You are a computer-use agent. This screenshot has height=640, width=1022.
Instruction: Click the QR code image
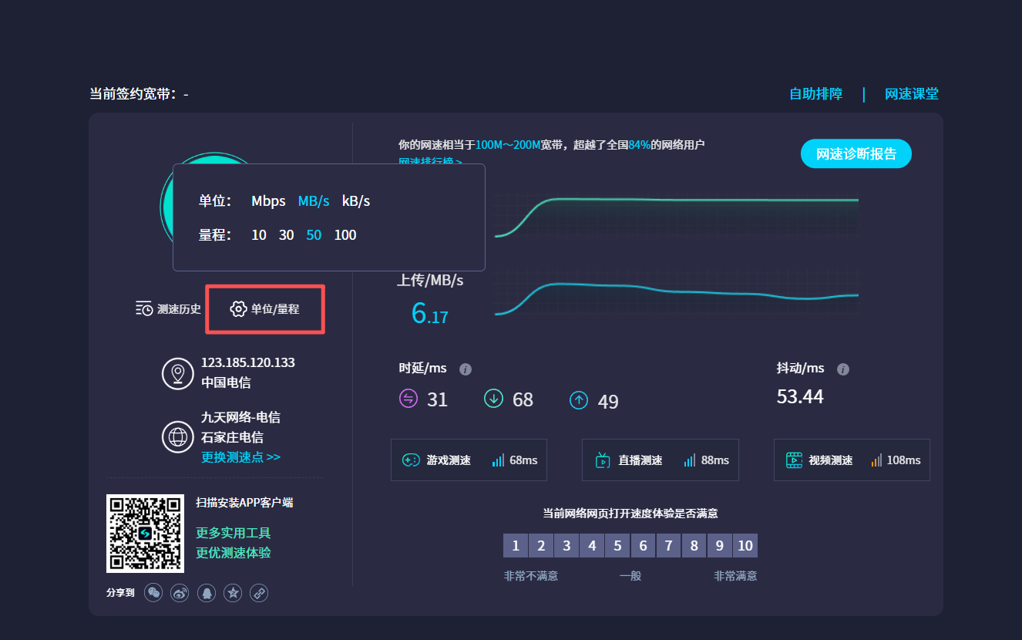[145, 534]
